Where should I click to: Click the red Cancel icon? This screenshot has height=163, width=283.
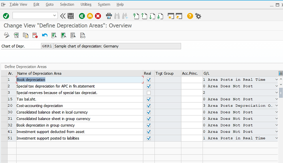98,16
